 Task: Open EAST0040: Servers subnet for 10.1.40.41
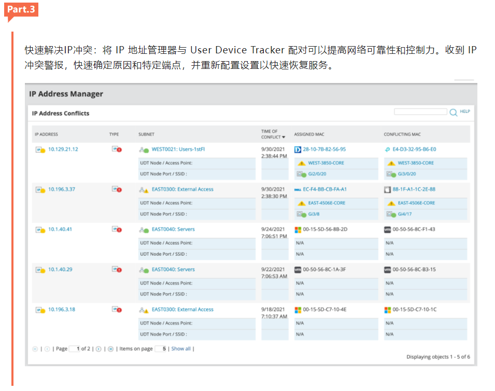click(x=173, y=229)
